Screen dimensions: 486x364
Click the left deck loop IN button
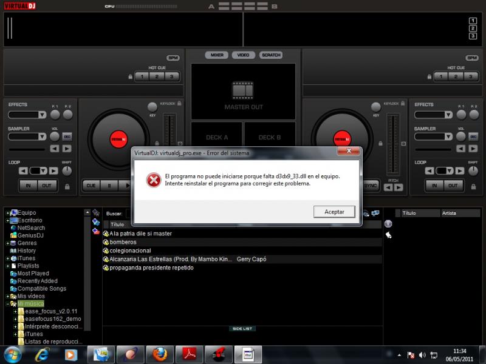28,186
